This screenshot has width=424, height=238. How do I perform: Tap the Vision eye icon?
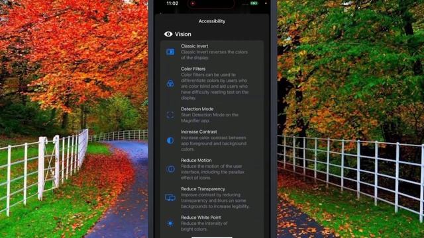(168, 34)
